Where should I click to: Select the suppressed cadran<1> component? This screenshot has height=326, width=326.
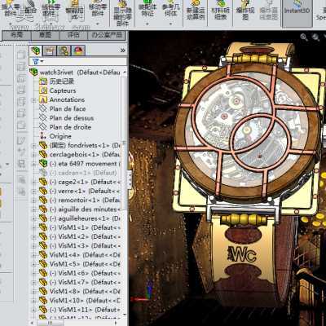pyautogui.click(x=83, y=173)
